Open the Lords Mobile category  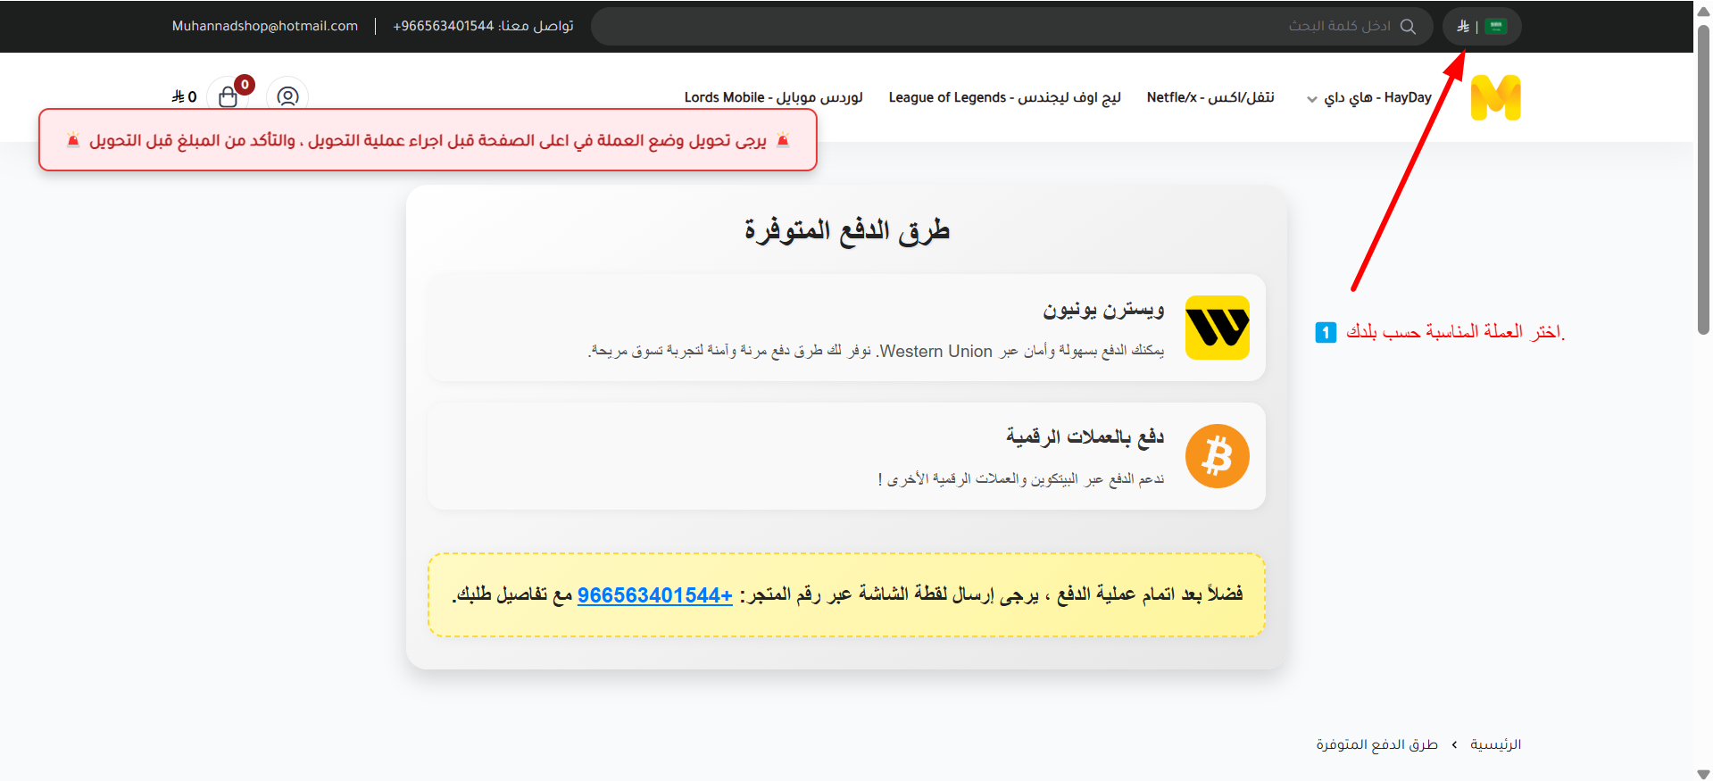point(773,97)
